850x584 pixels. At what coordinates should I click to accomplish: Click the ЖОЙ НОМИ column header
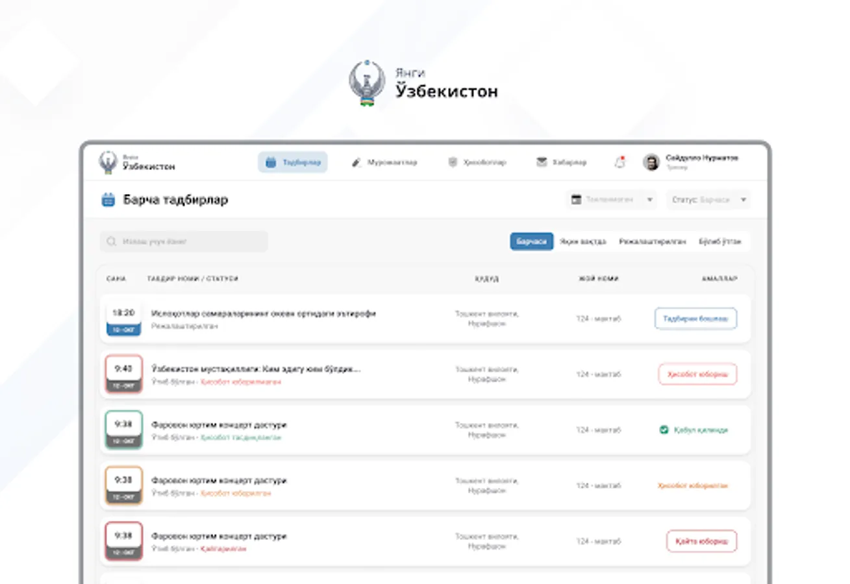599,279
